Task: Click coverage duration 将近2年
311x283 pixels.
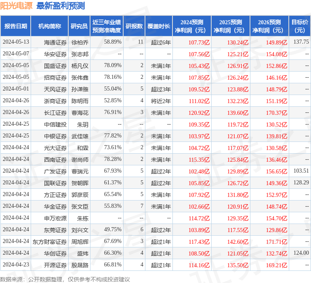Action: coord(161,101)
